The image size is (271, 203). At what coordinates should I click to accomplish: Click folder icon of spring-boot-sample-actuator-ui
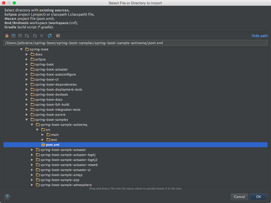point(38,170)
